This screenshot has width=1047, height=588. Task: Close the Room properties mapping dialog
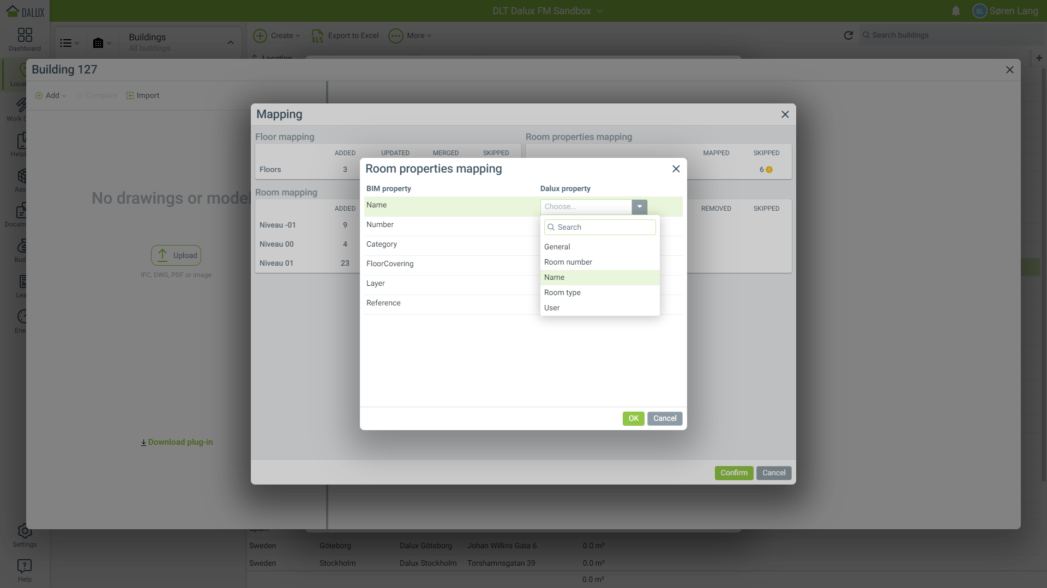[x=676, y=169]
